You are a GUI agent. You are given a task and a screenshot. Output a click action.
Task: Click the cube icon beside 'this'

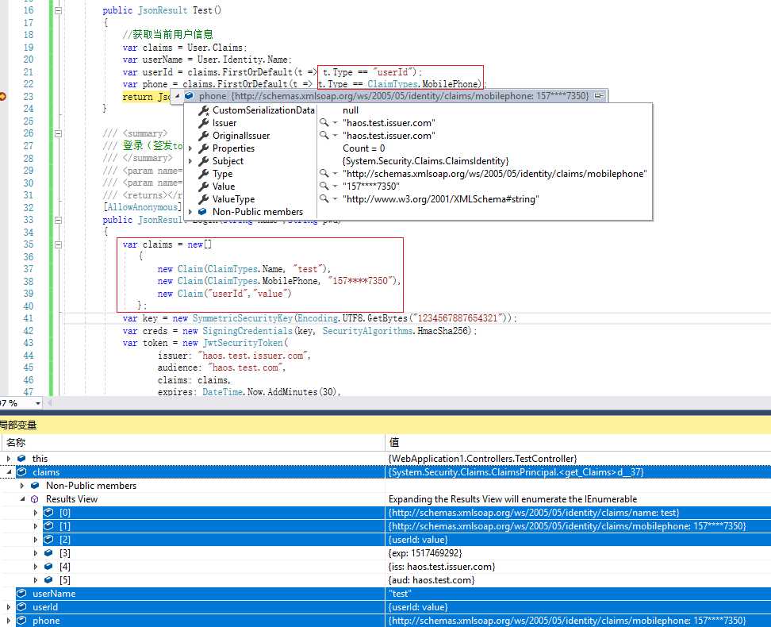pyautogui.click(x=21, y=458)
